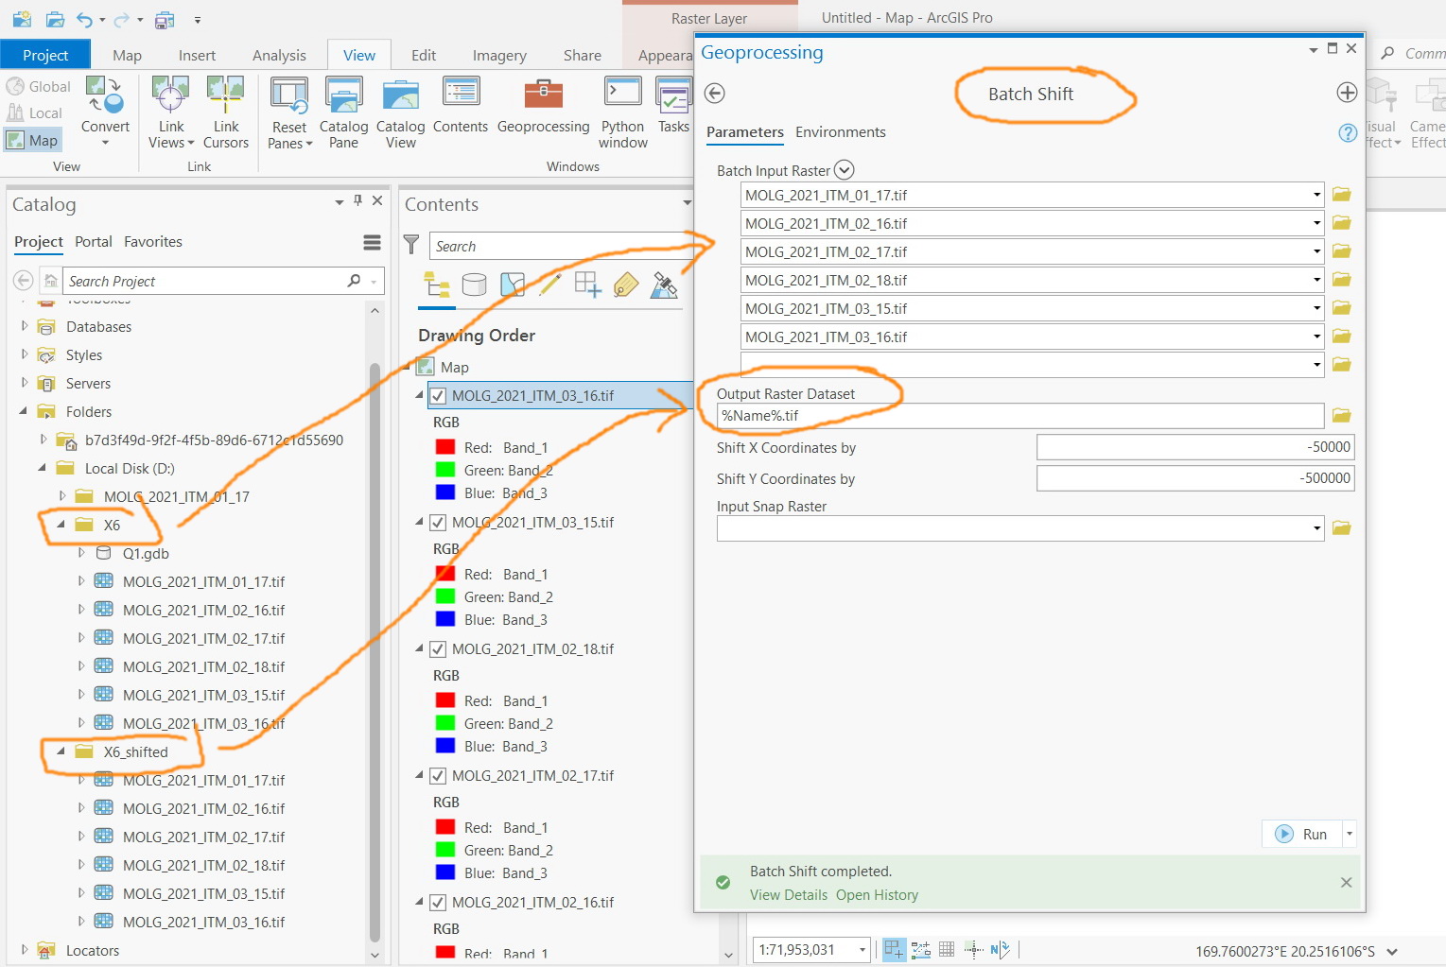Screen dimensions: 1446x967
Task: Open the Imagery ribbon tab
Action: [x=499, y=55]
